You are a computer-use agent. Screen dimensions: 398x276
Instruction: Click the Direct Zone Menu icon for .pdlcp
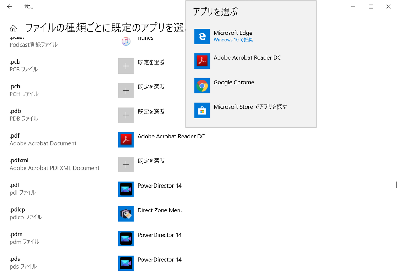126,214
